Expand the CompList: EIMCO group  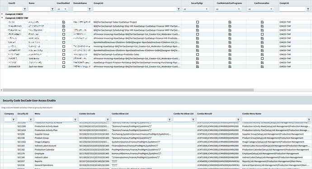pyautogui.click(x=2, y=14)
